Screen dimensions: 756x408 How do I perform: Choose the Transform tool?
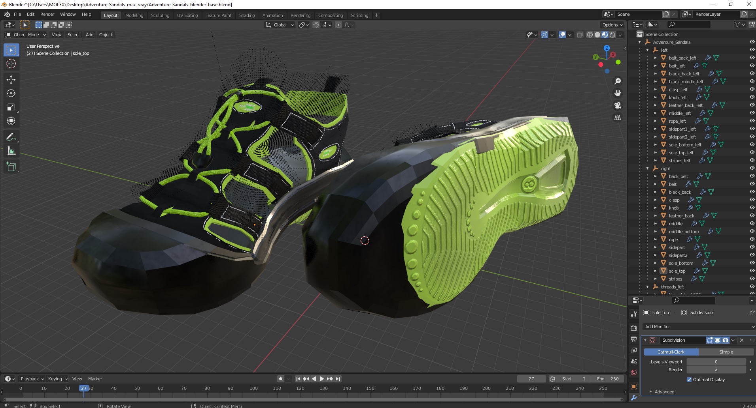tap(11, 121)
